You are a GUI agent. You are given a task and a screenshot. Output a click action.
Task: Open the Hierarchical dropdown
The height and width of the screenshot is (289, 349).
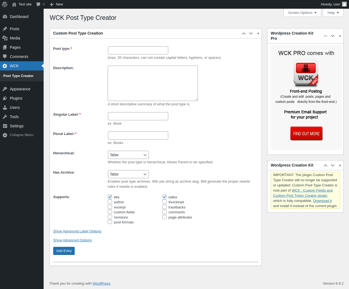click(128, 155)
